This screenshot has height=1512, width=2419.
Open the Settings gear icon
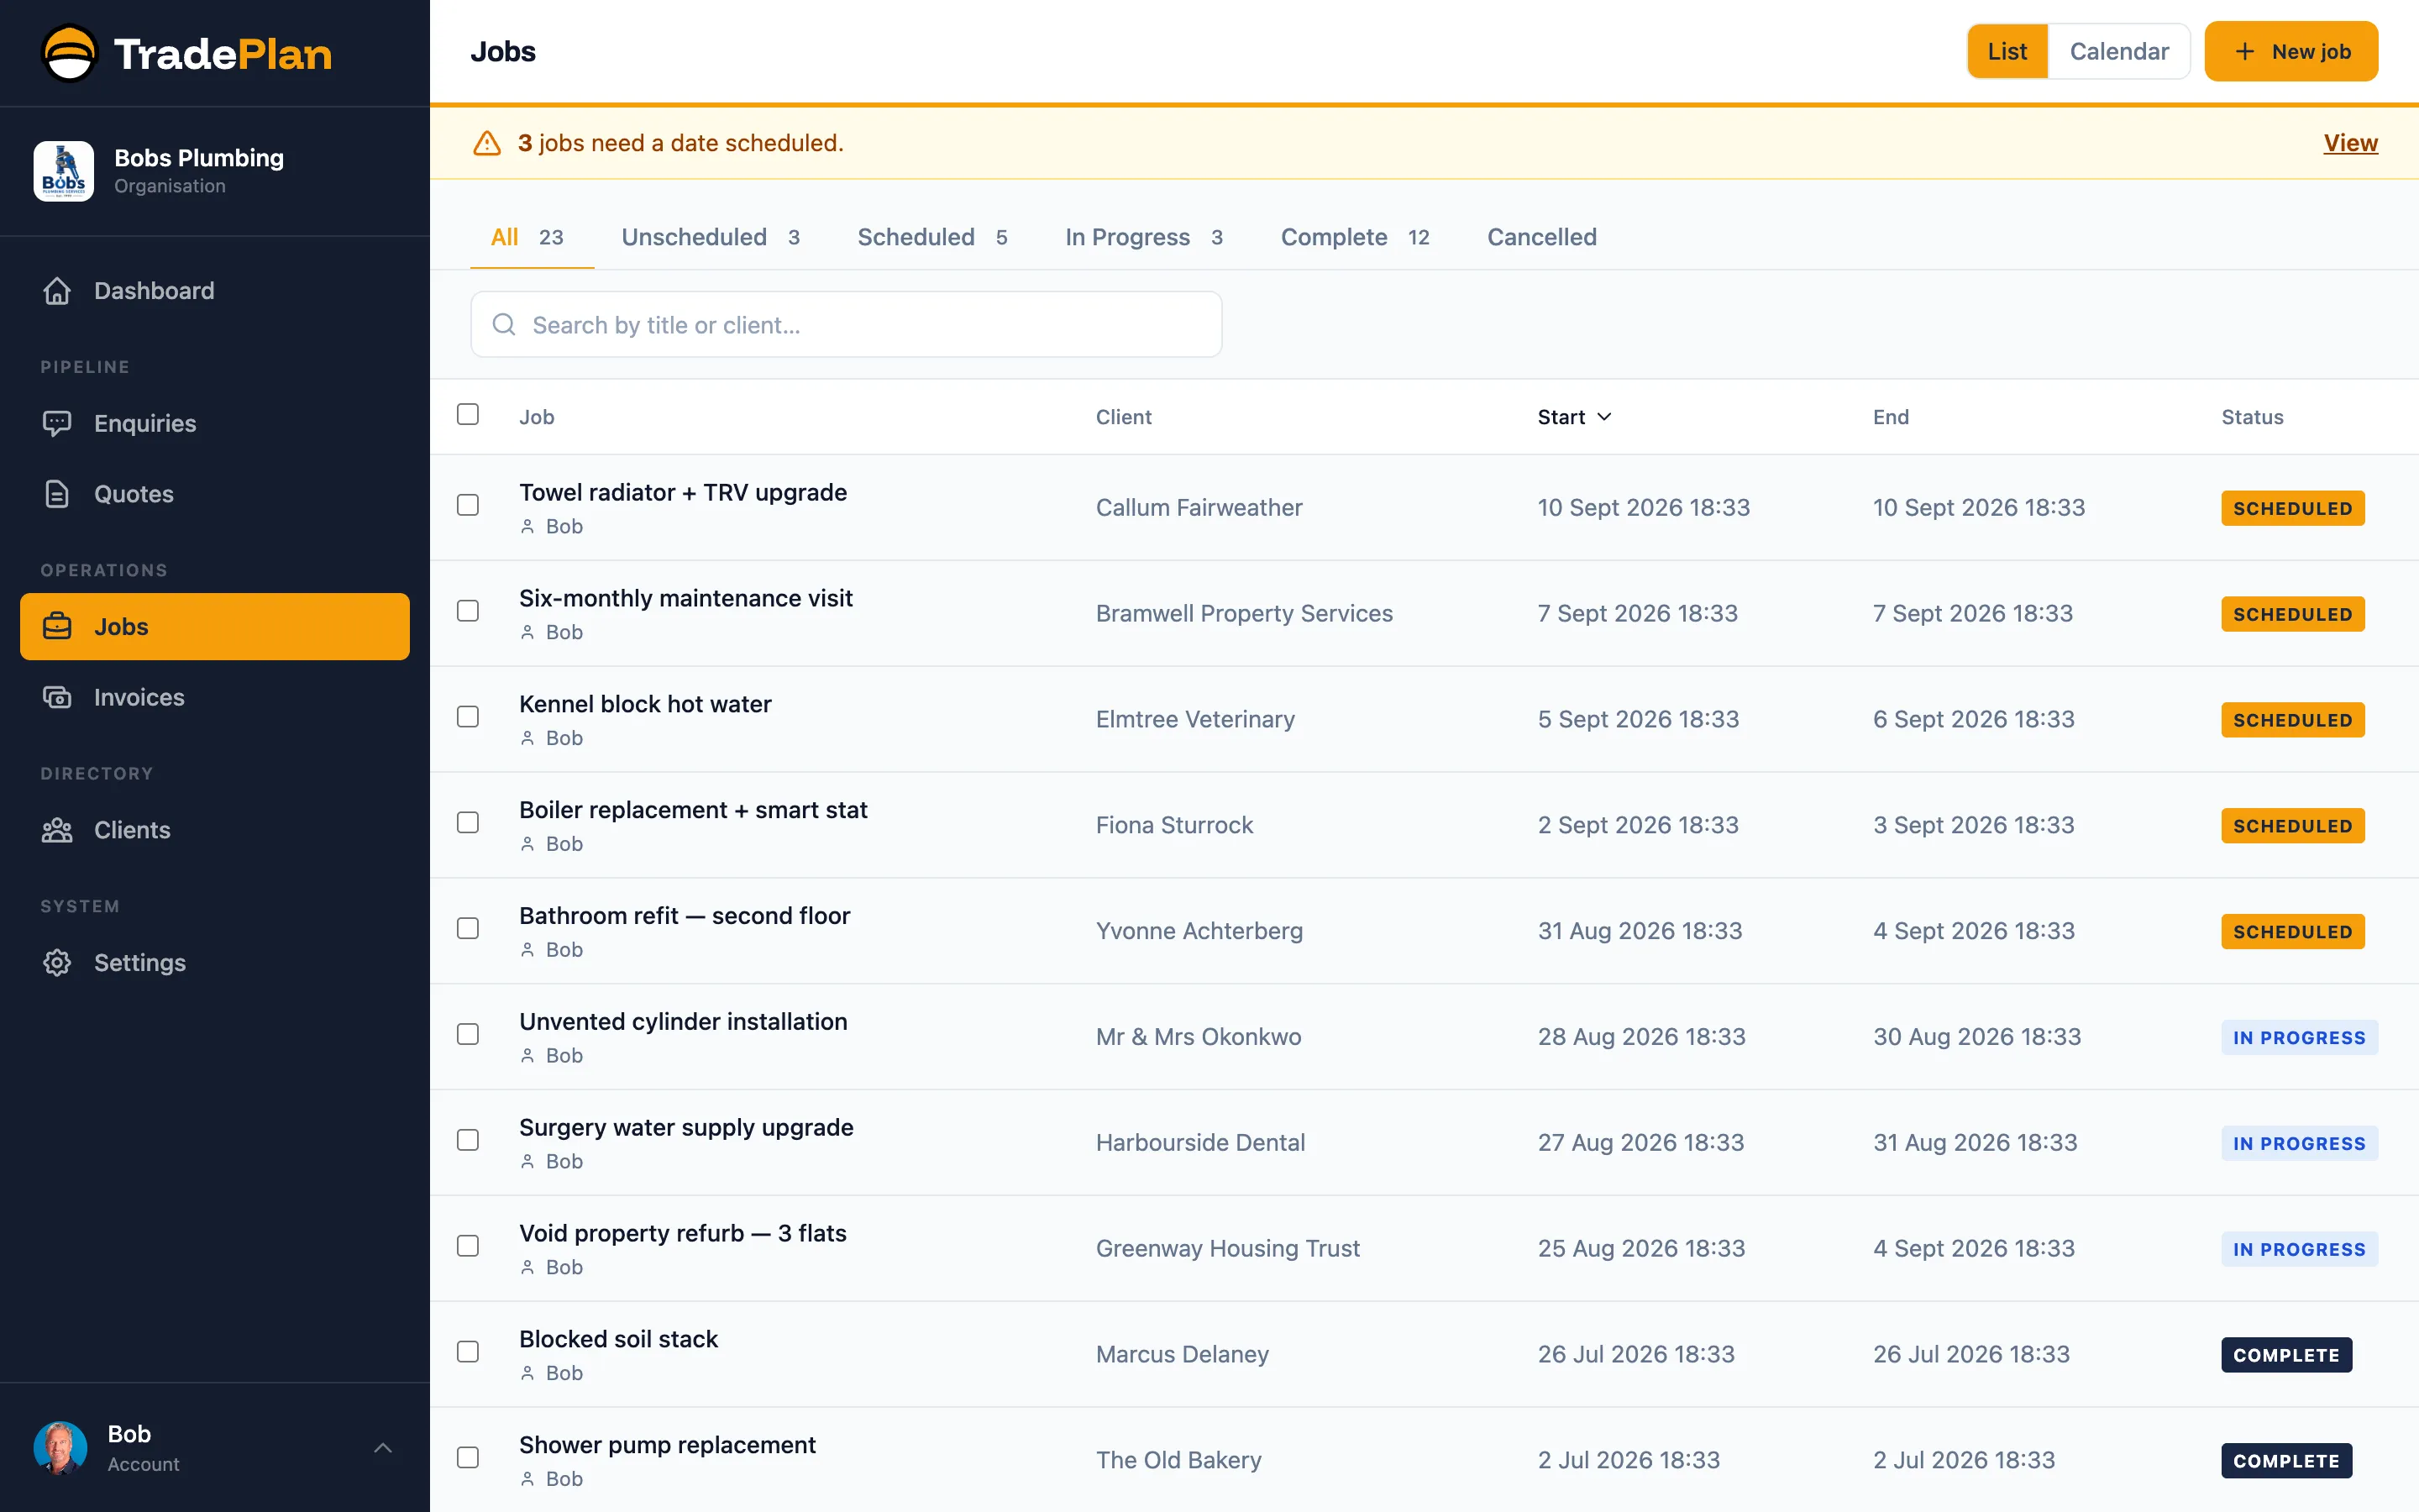(57, 963)
